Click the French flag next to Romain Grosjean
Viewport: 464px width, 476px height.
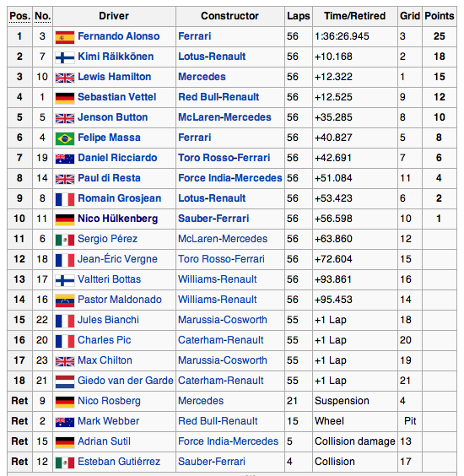pyautogui.click(x=65, y=199)
